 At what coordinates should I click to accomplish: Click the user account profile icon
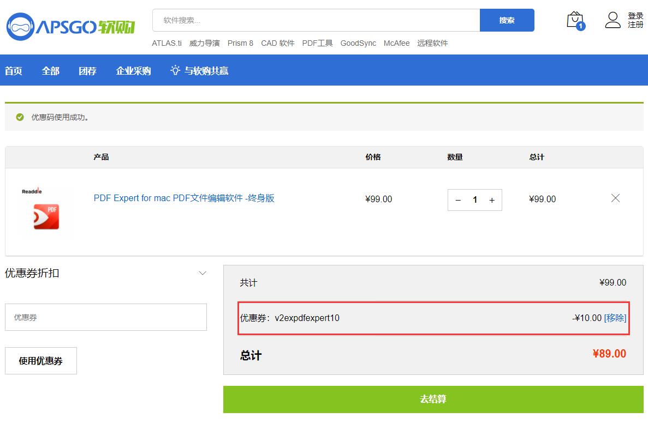[613, 20]
